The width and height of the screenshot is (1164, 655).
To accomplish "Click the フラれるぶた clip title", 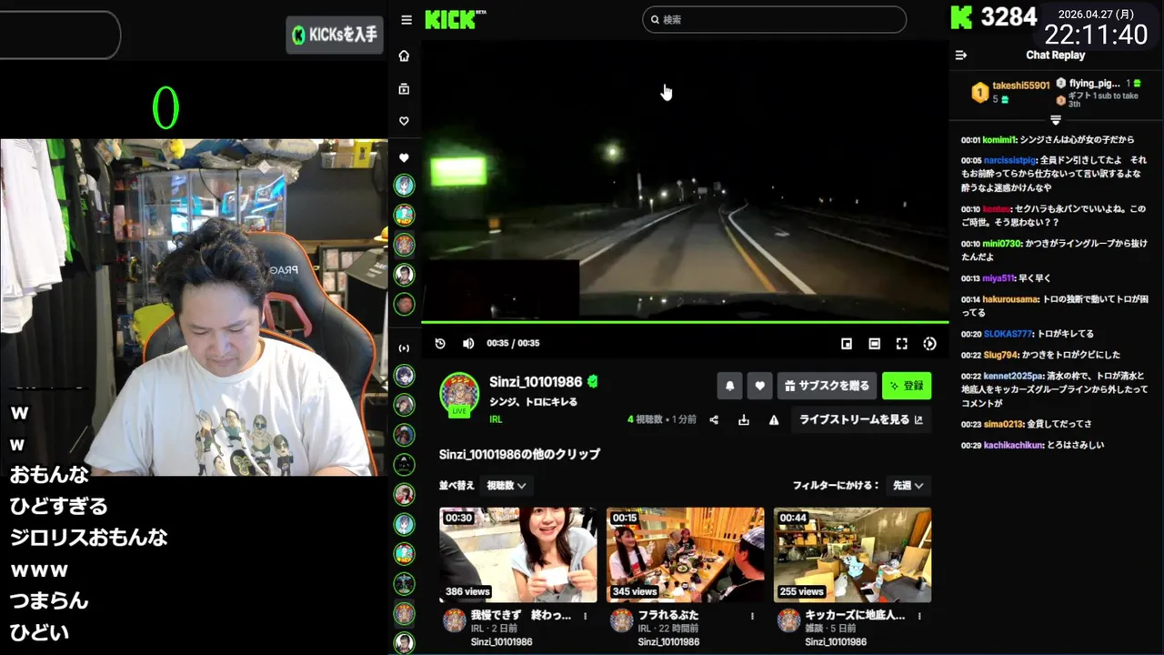I will pos(668,615).
